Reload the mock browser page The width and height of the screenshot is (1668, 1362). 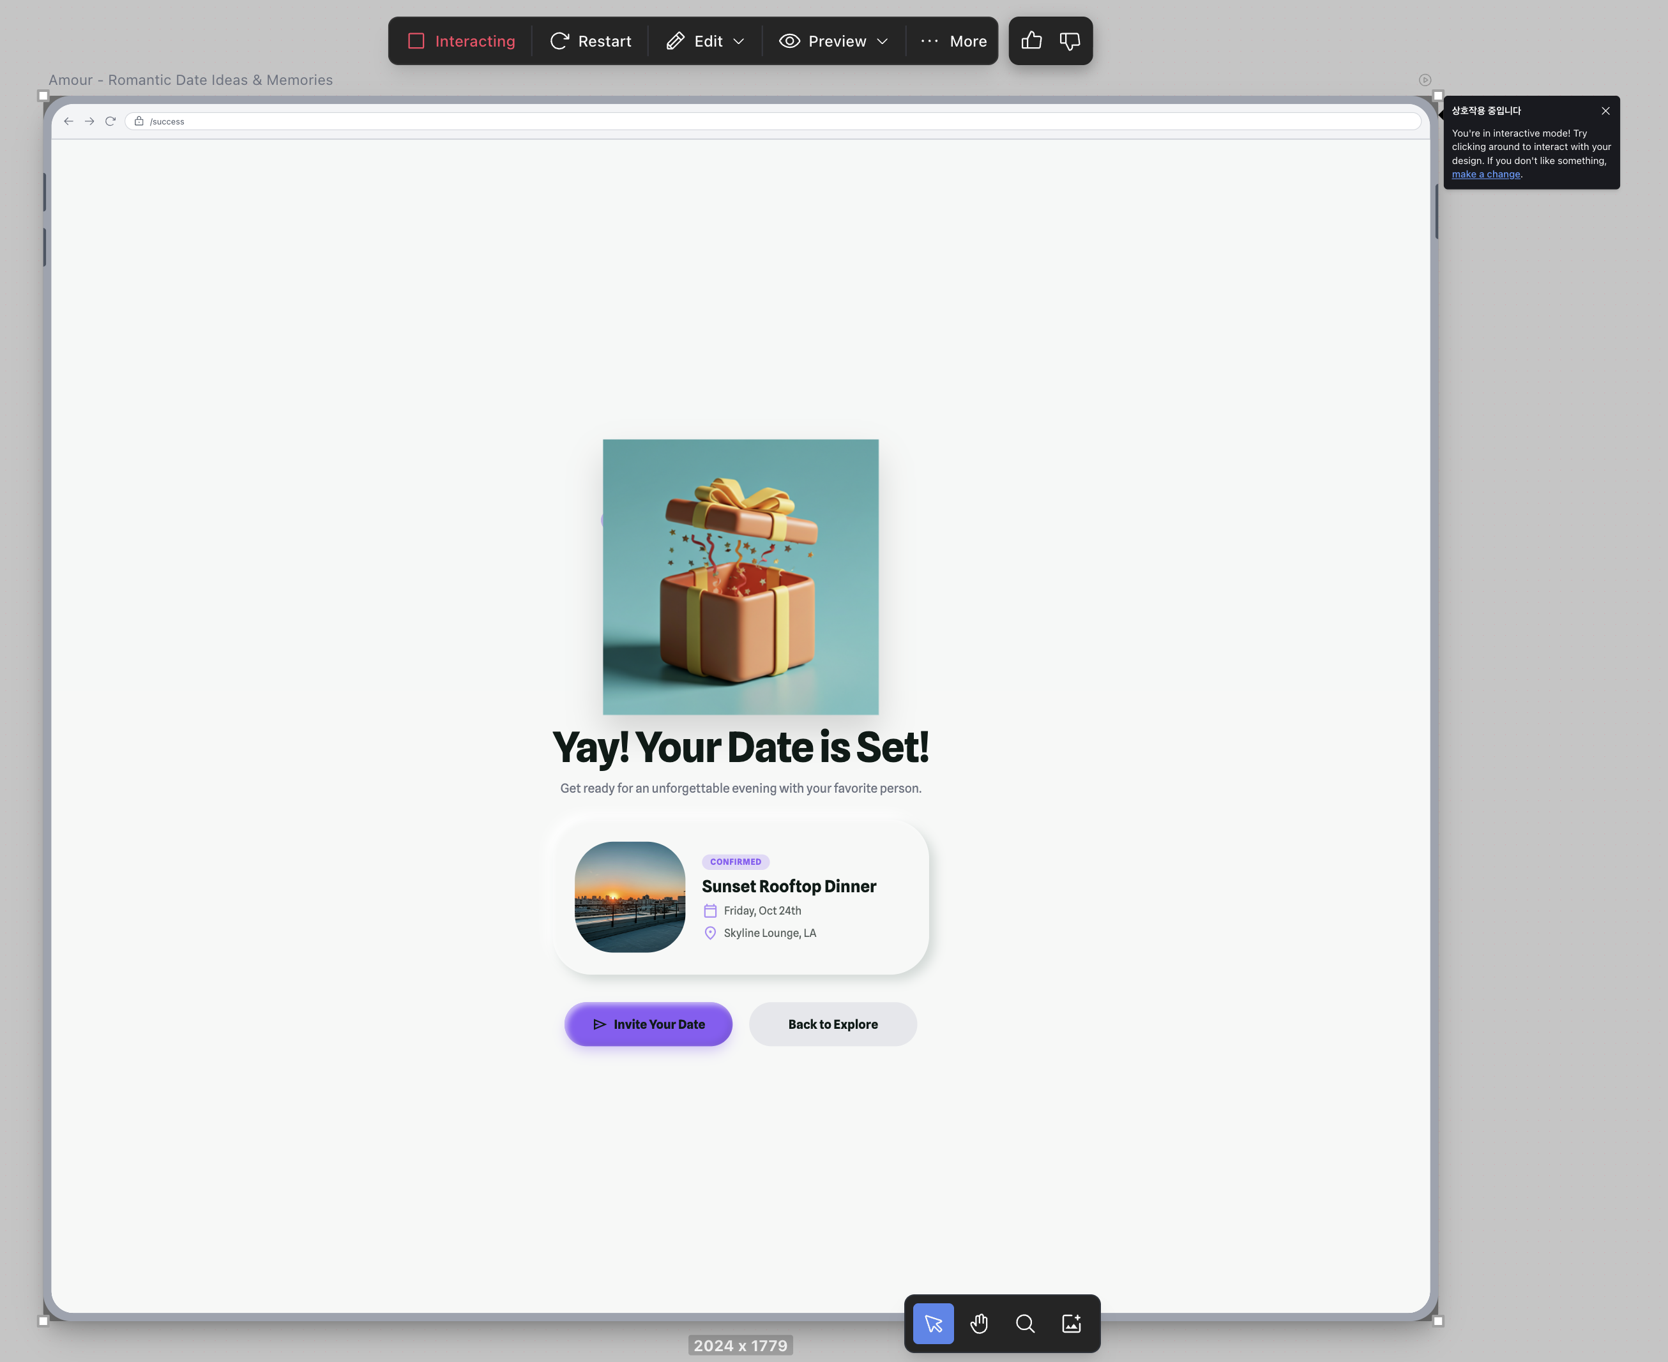click(x=110, y=122)
